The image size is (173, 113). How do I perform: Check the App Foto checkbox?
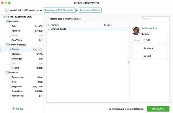tap(10, 31)
